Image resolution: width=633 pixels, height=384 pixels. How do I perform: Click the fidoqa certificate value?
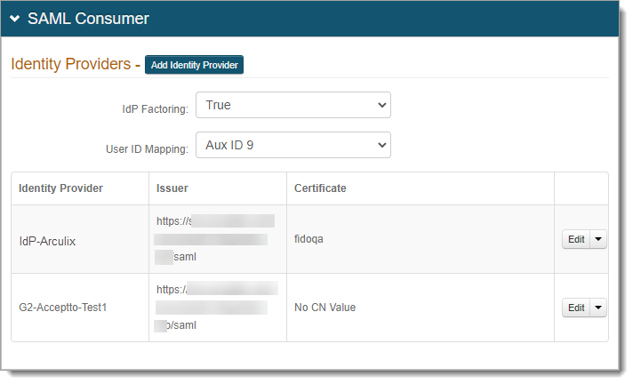pos(308,239)
